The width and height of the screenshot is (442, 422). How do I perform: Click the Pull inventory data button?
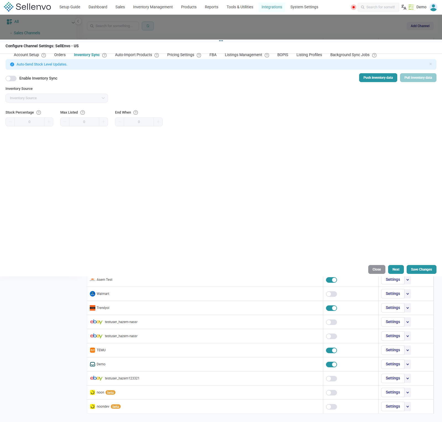tap(418, 78)
